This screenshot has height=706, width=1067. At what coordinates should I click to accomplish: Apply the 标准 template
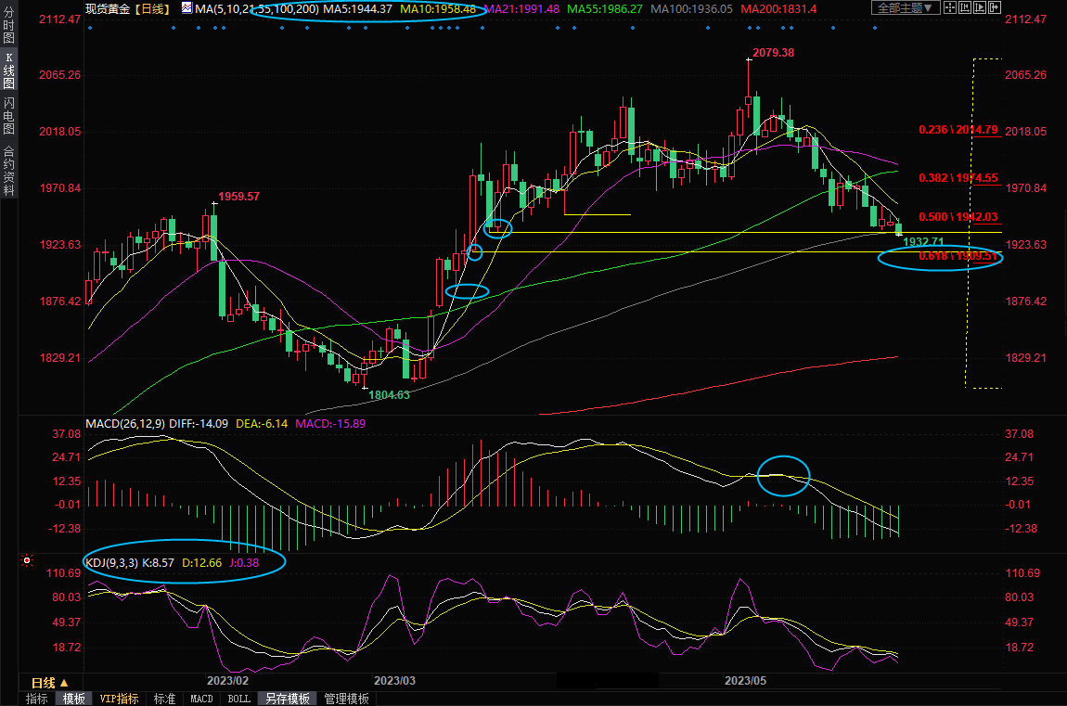coord(164,699)
